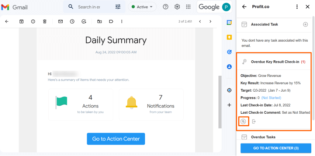The image size is (315, 156).
Task: Click the blue Go to Action Center button
Action: [116, 139]
